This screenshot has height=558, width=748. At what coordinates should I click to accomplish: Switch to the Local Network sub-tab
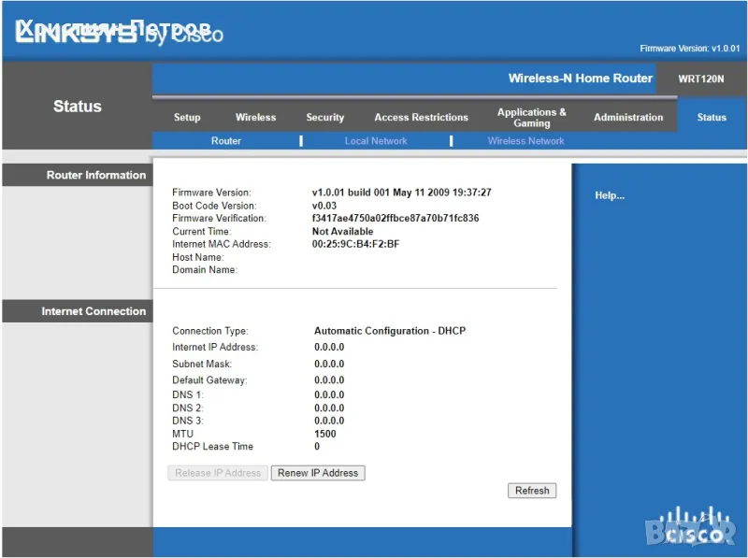click(376, 141)
